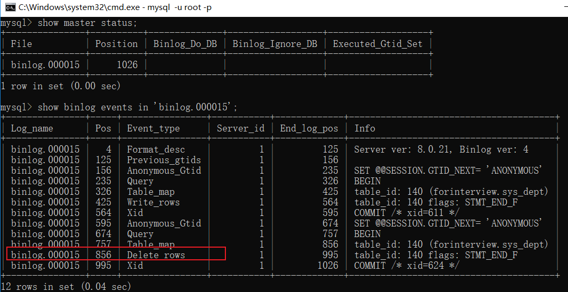Select the 'End_log_pos' column header
The image size is (568, 292).
tap(309, 129)
